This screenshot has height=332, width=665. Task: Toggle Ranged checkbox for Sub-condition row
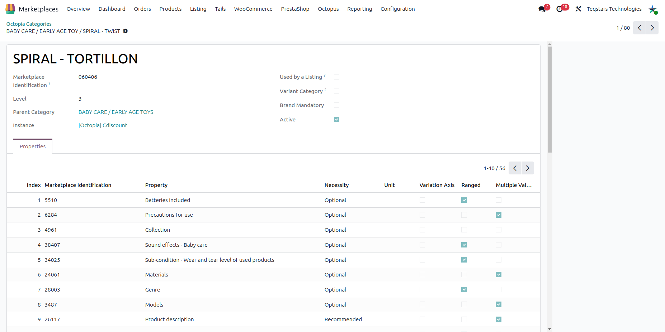[x=464, y=260]
